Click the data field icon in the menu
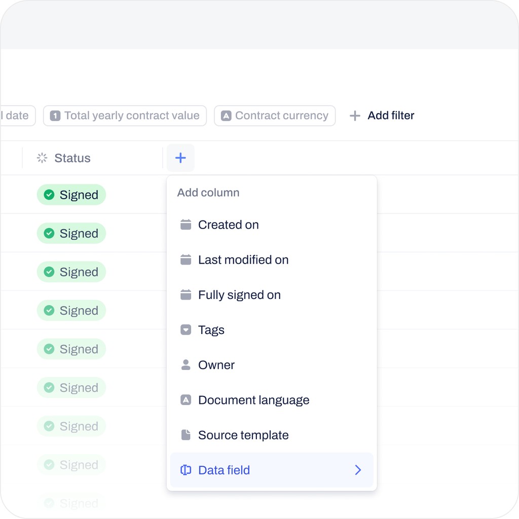519x519 pixels. coord(186,470)
